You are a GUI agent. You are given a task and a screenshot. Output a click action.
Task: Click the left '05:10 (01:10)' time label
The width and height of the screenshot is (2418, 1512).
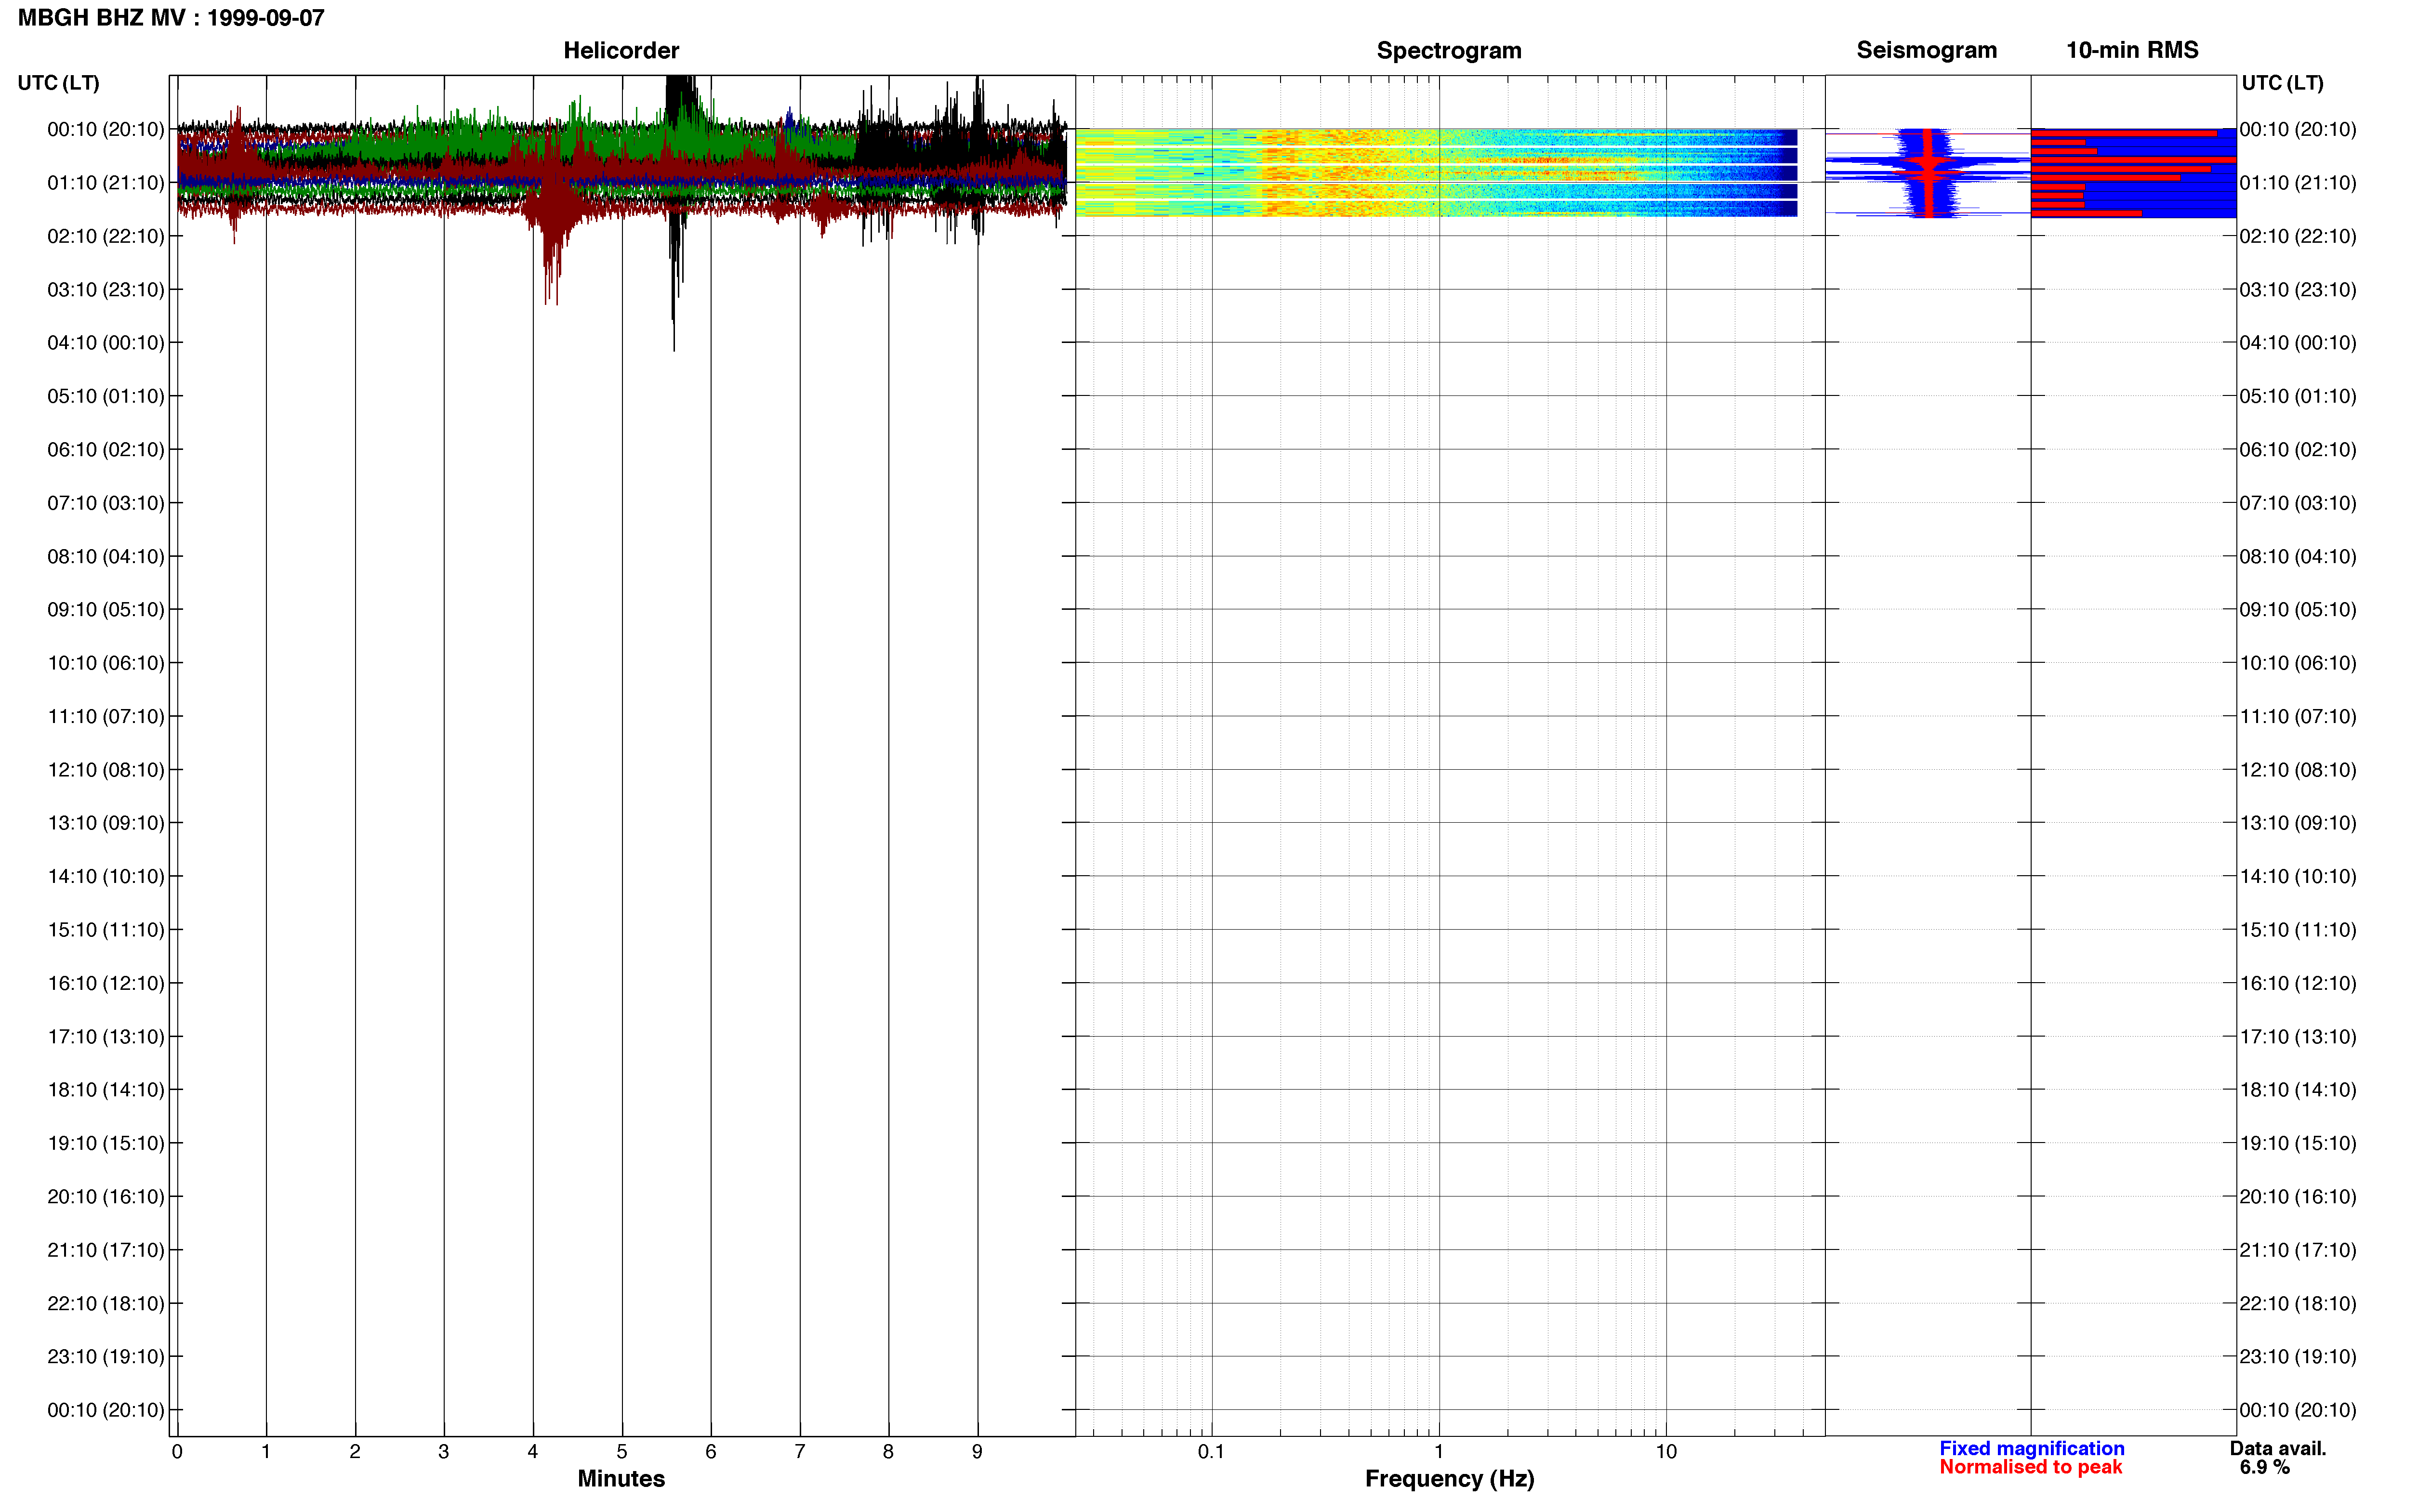[x=106, y=396]
